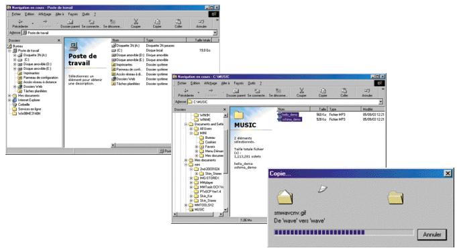The image size is (457, 248).
Task: Click Se connecter in the Poste de travail toolbar
Action: 91,23
